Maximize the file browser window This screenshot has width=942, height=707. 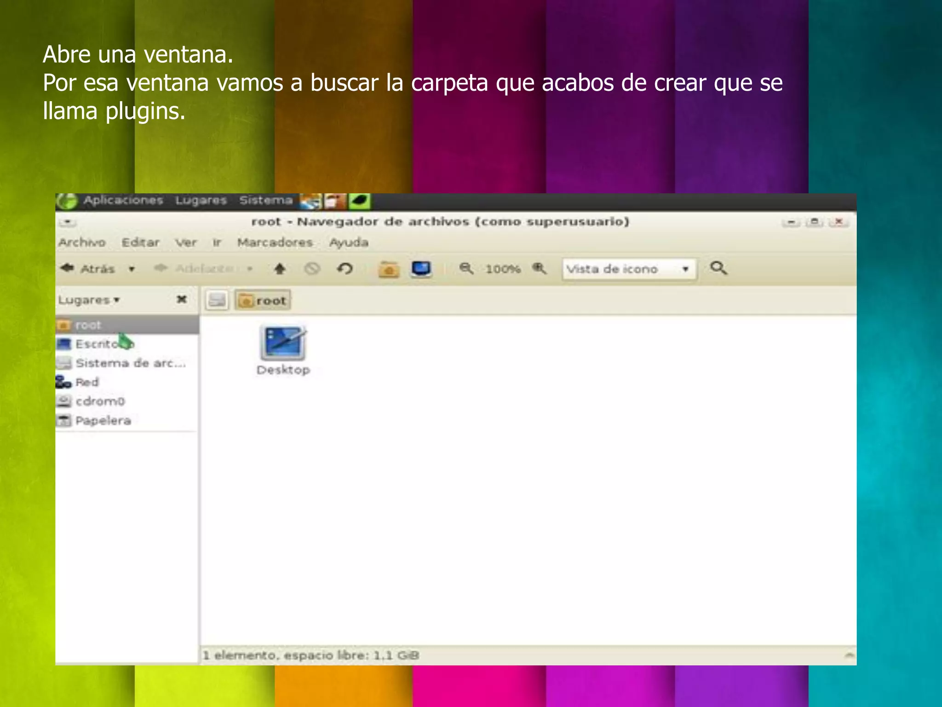(815, 222)
